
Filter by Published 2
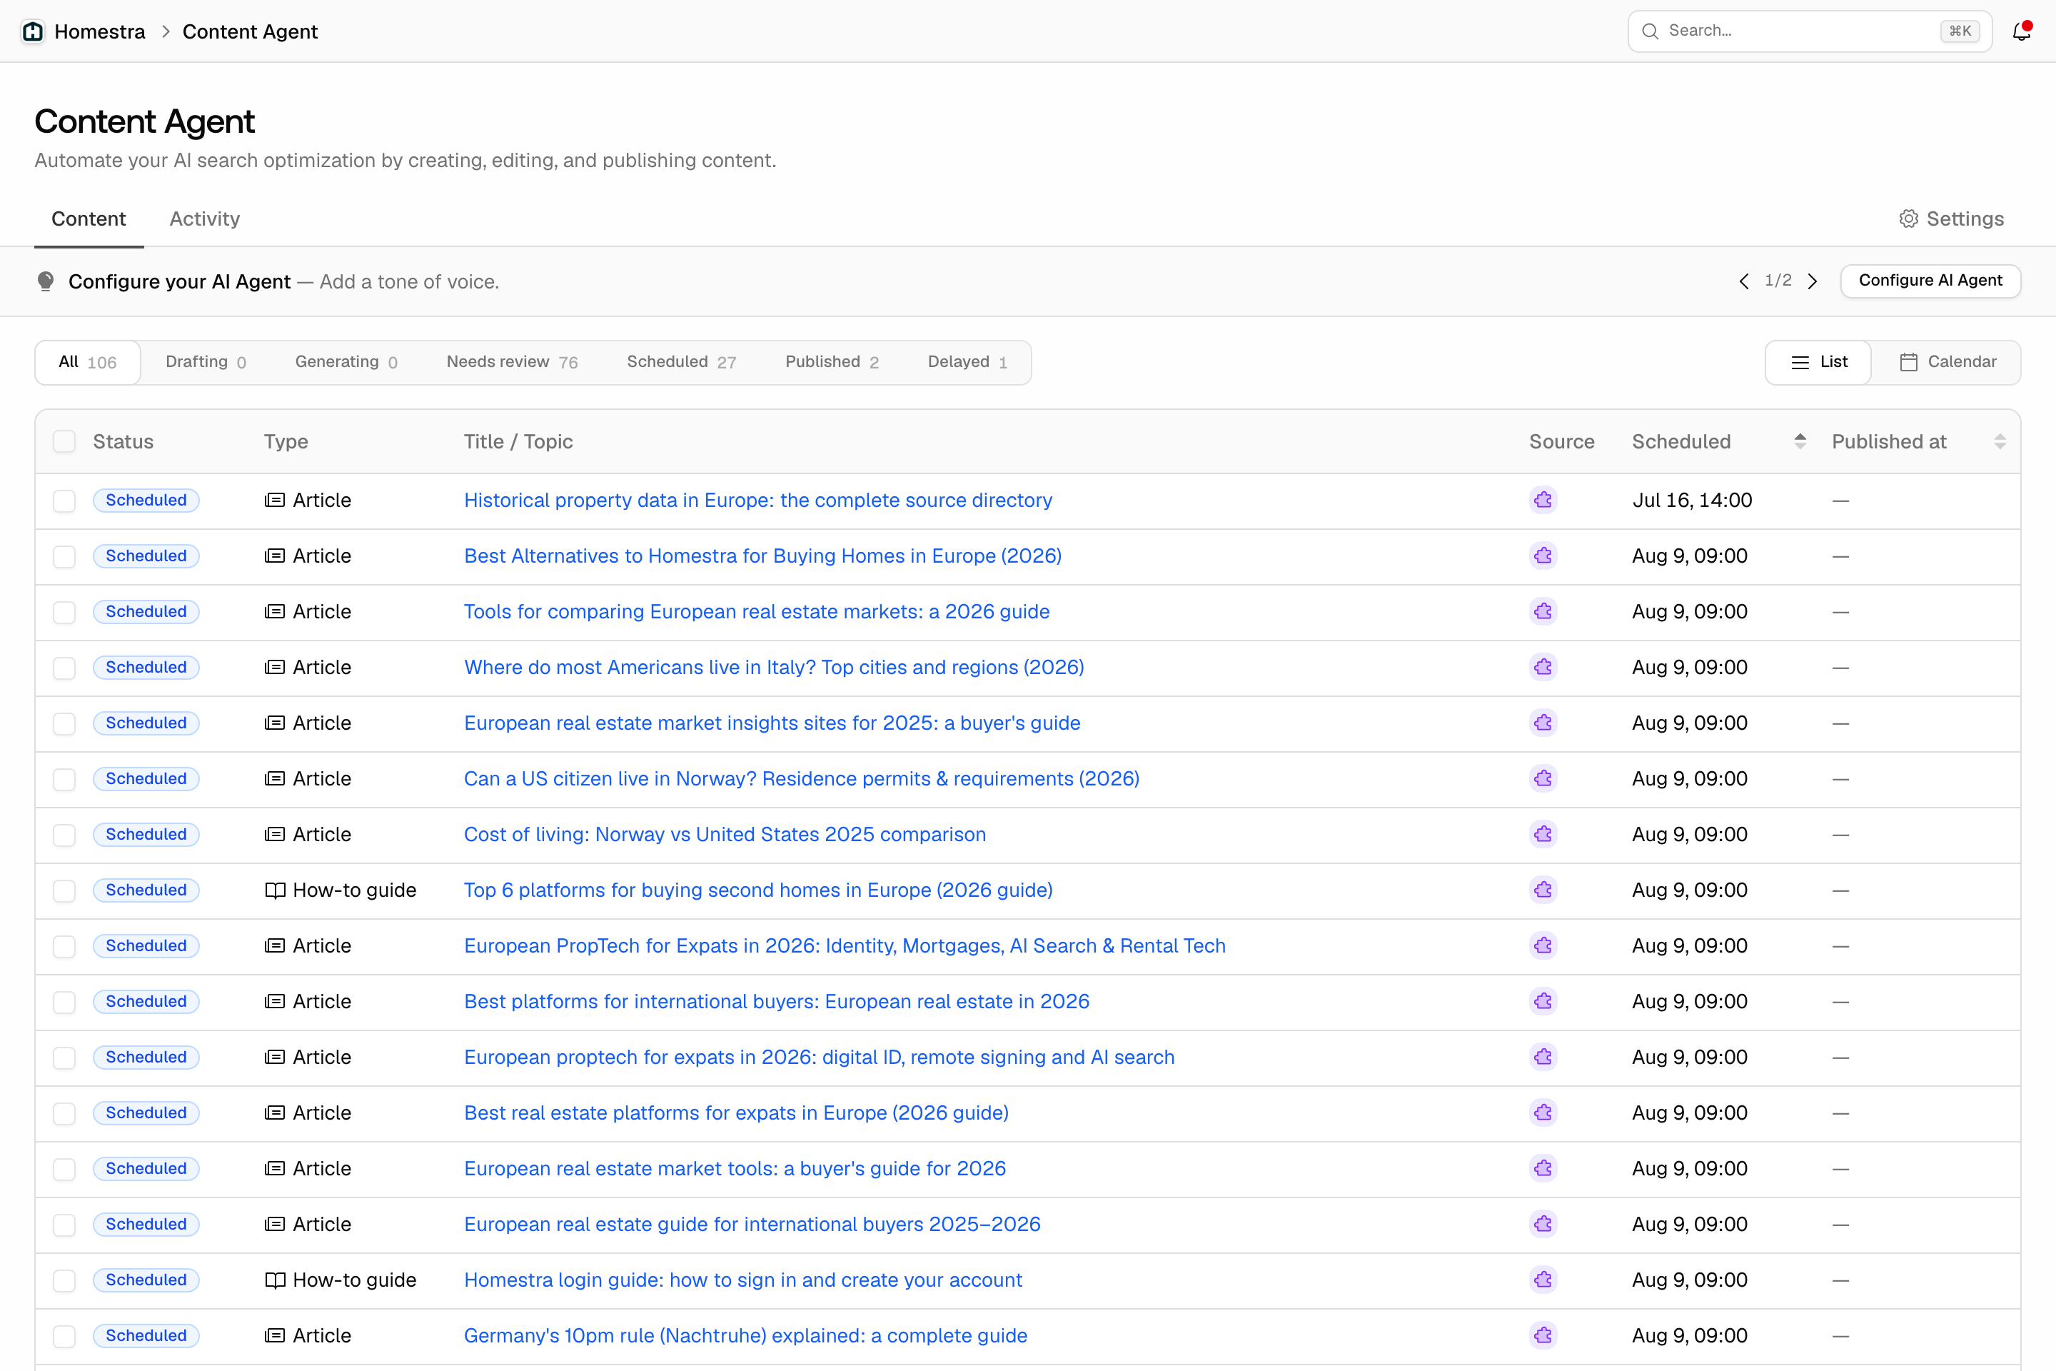tap(831, 362)
